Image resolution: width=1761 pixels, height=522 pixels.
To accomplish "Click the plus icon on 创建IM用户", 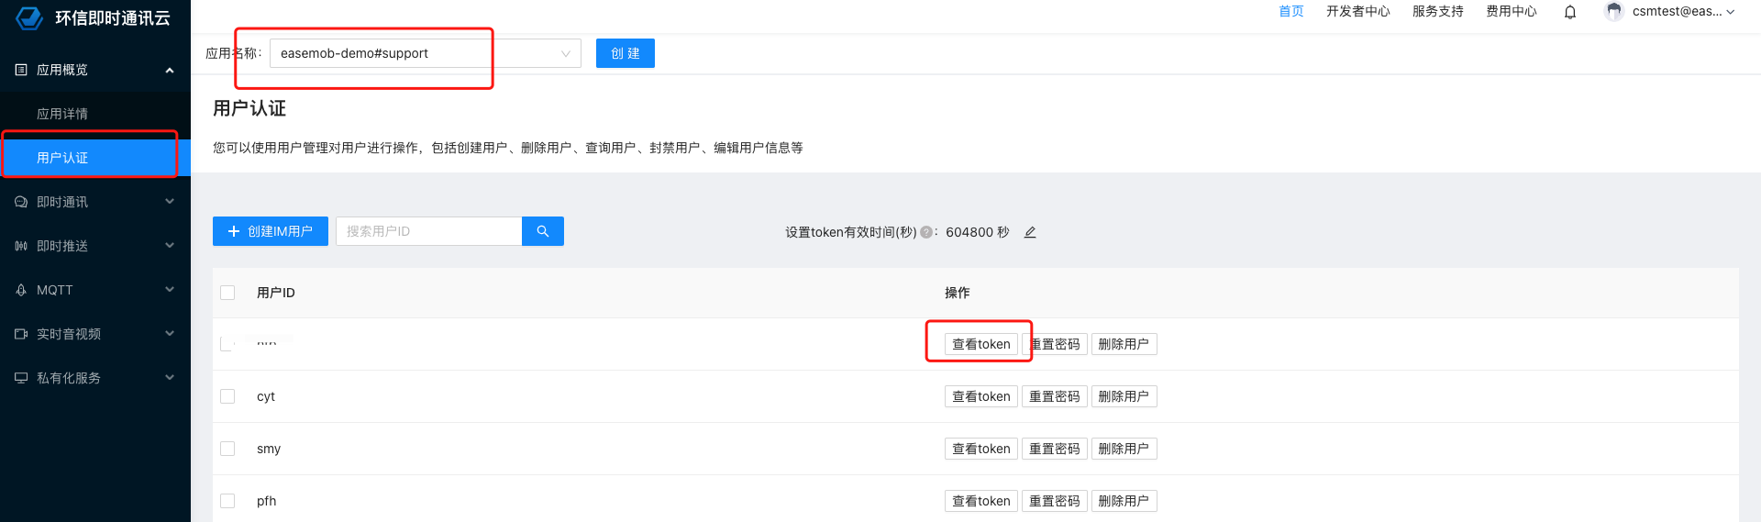I will point(234,231).
